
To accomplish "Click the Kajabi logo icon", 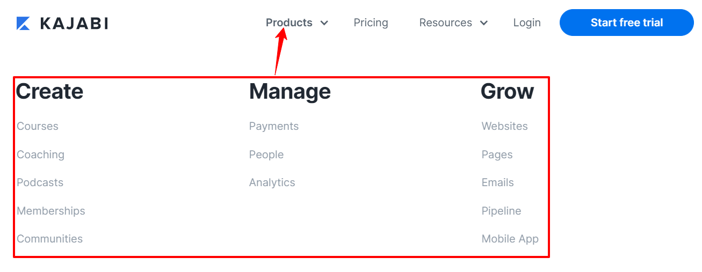I will point(23,23).
